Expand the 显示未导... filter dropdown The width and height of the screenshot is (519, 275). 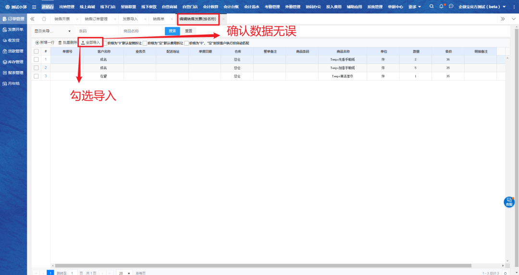[52, 31]
